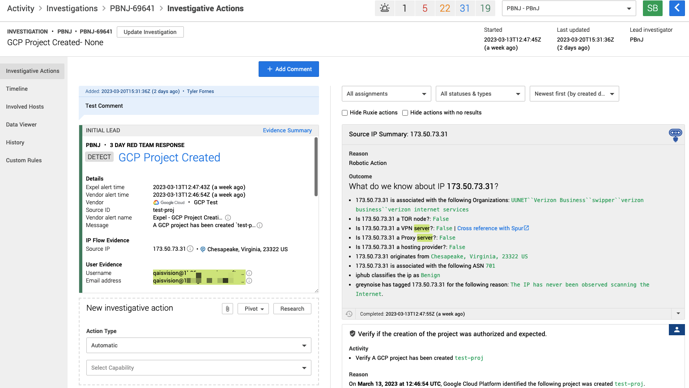
Task: Open the Timeline sidebar item
Action: click(x=17, y=89)
